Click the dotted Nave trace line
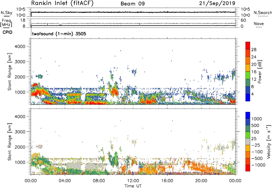Image resolution: width=272 pixels, height=188 pixels. click(x=133, y=23)
